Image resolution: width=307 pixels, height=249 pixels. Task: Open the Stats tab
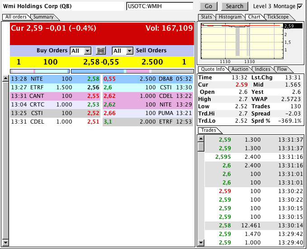pyautogui.click(x=206, y=17)
